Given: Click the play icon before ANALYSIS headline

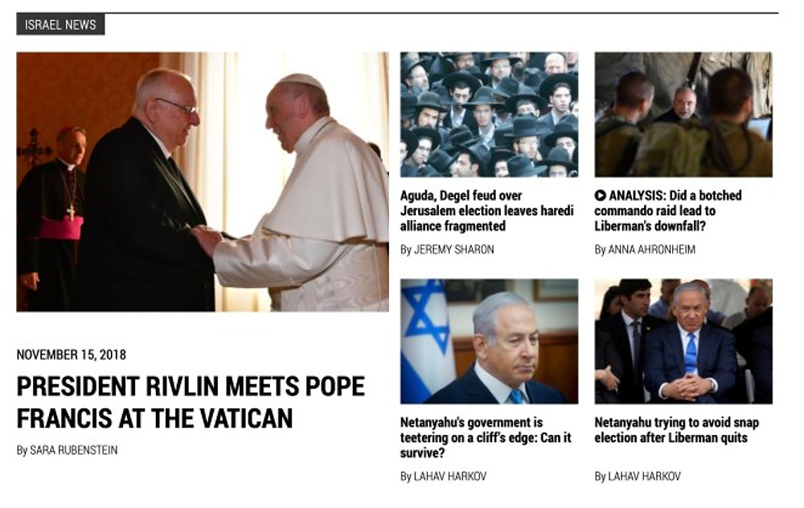Looking at the screenshot, I should pyautogui.click(x=600, y=195).
